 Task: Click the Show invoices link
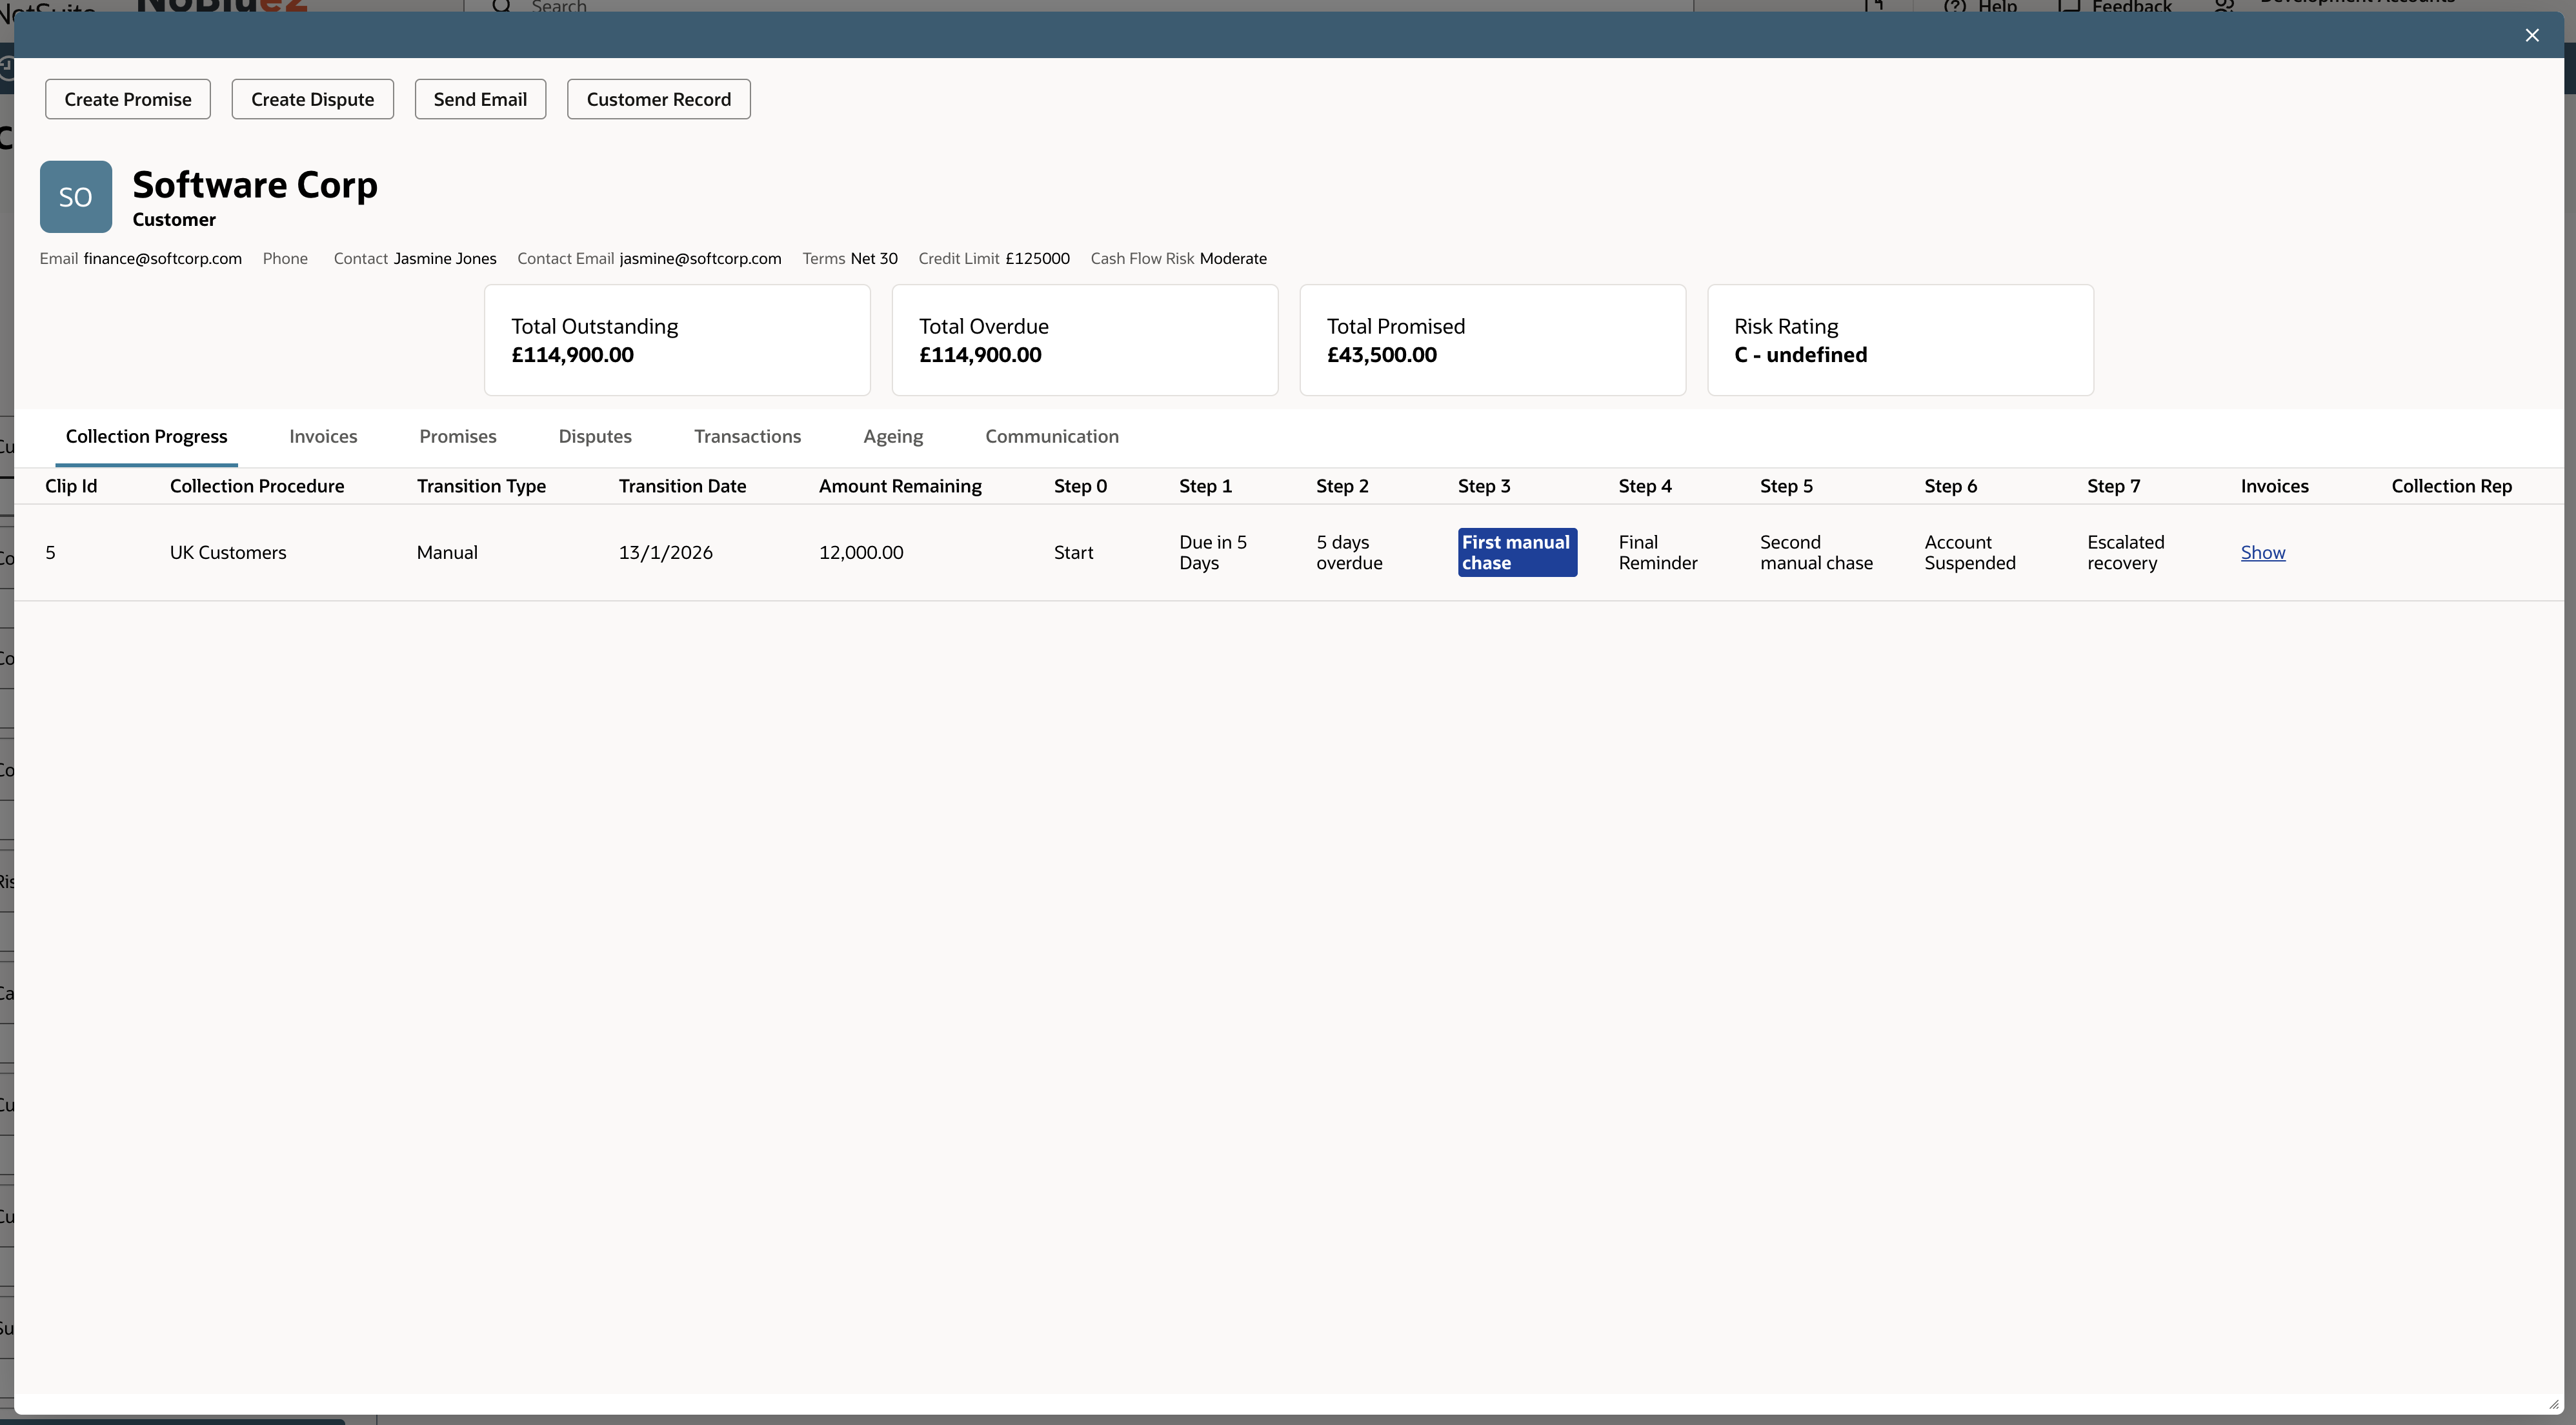(2263, 552)
